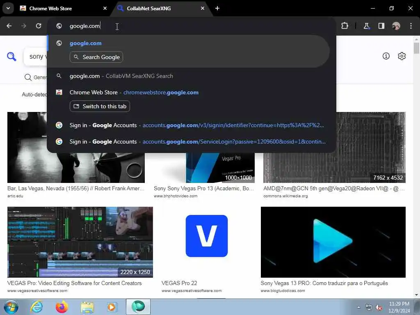Open the profile avatar menu
The width and height of the screenshot is (420, 315).
396,26
